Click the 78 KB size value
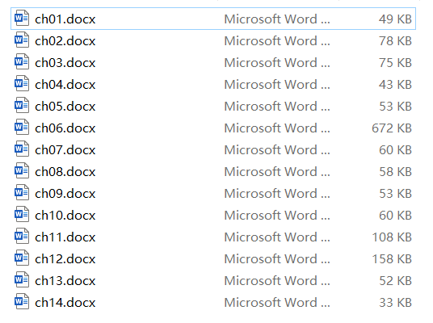 point(395,41)
